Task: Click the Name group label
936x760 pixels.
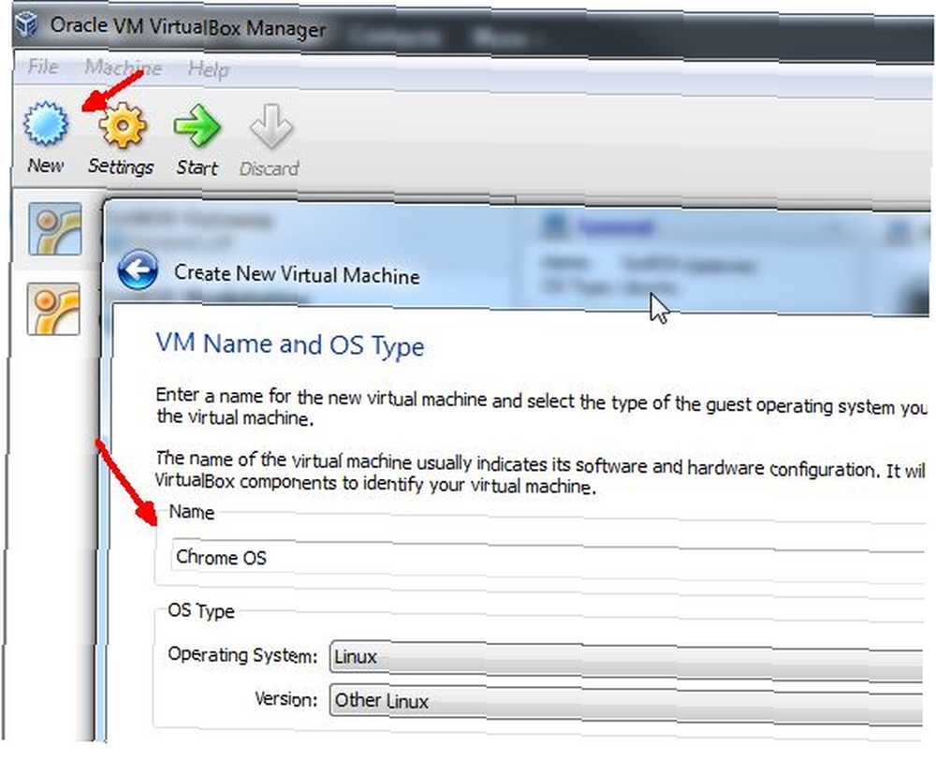Action: click(192, 512)
